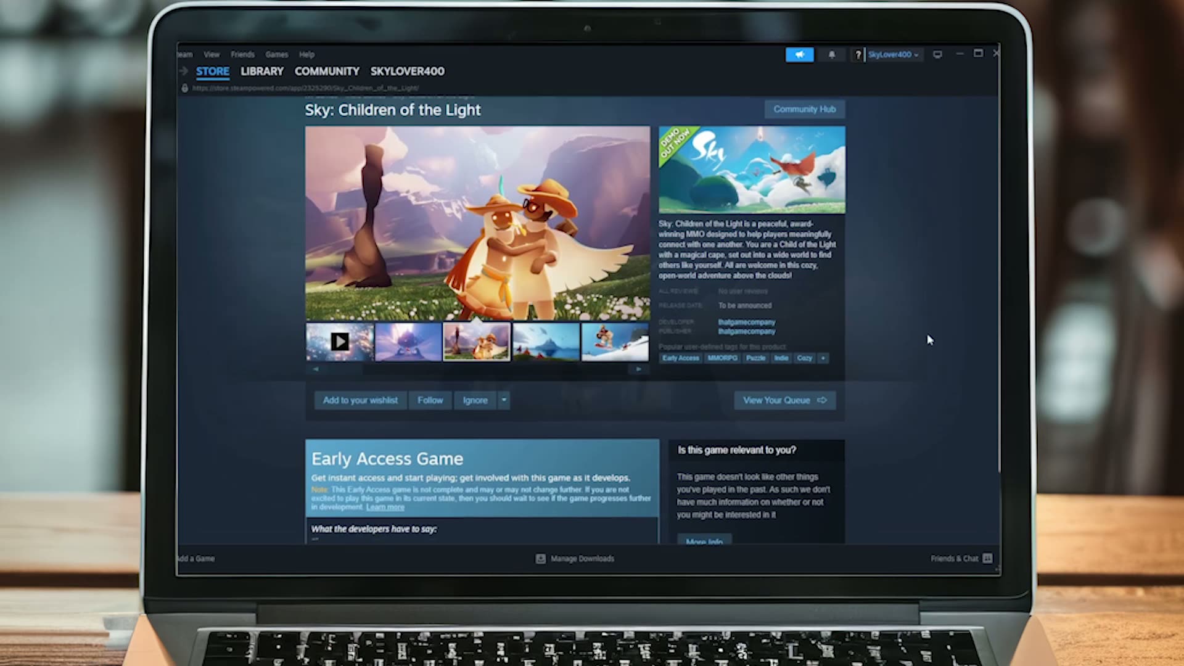Image resolution: width=1184 pixels, height=666 pixels.
Task: Play the trailer video thumbnail
Action: (x=340, y=342)
